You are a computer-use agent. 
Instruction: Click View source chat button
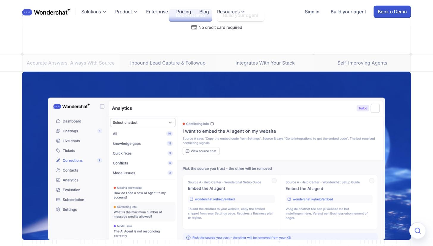point(201,151)
